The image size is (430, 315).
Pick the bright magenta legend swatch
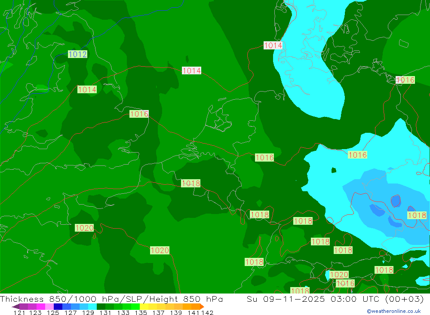pyautogui.click(x=41, y=306)
